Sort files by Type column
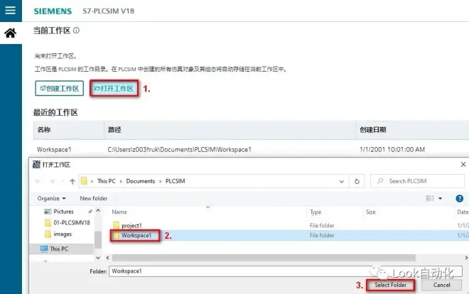 coord(316,212)
